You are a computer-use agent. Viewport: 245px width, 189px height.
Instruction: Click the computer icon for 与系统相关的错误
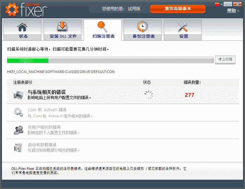tap(18, 95)
